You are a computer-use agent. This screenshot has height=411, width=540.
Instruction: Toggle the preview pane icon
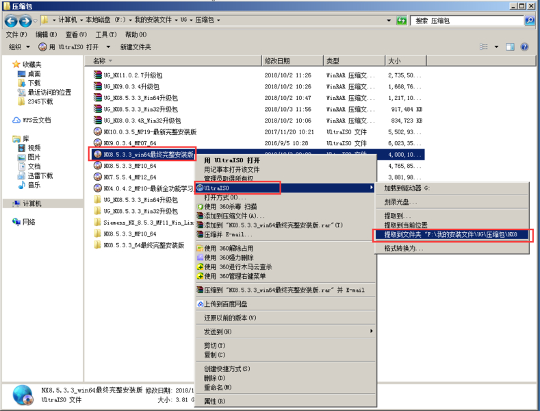click(510, 47)
